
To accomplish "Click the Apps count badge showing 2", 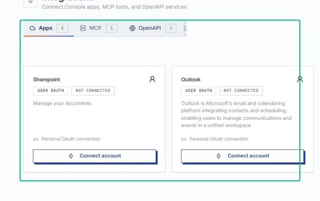I will tap(62, 28).
